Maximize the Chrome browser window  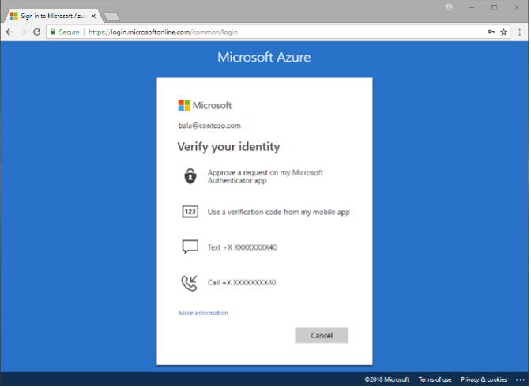495,7
